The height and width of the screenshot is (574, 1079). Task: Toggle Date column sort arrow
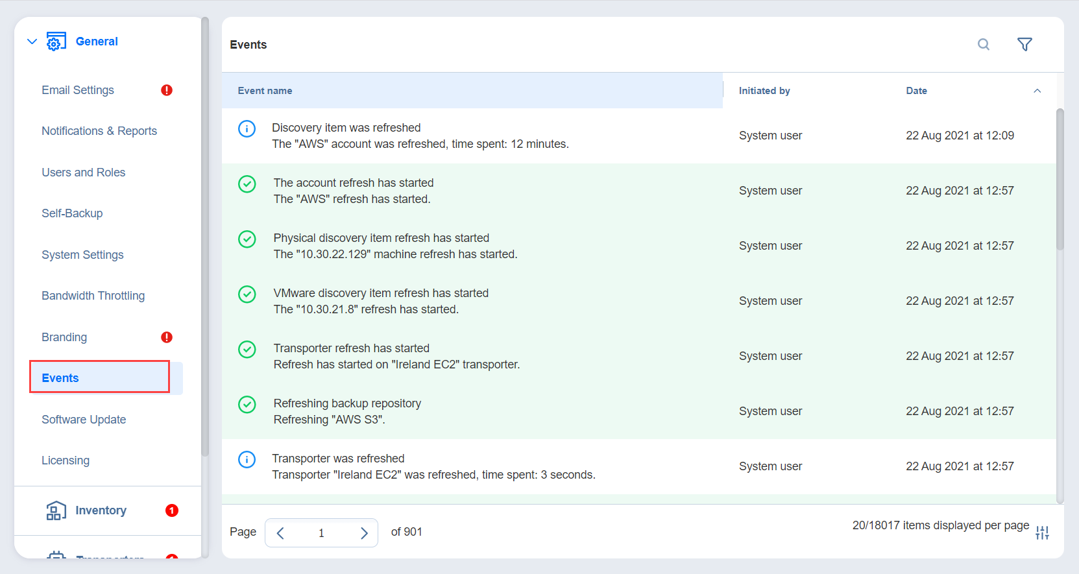pyautogui.click(x=1037, y=91)
